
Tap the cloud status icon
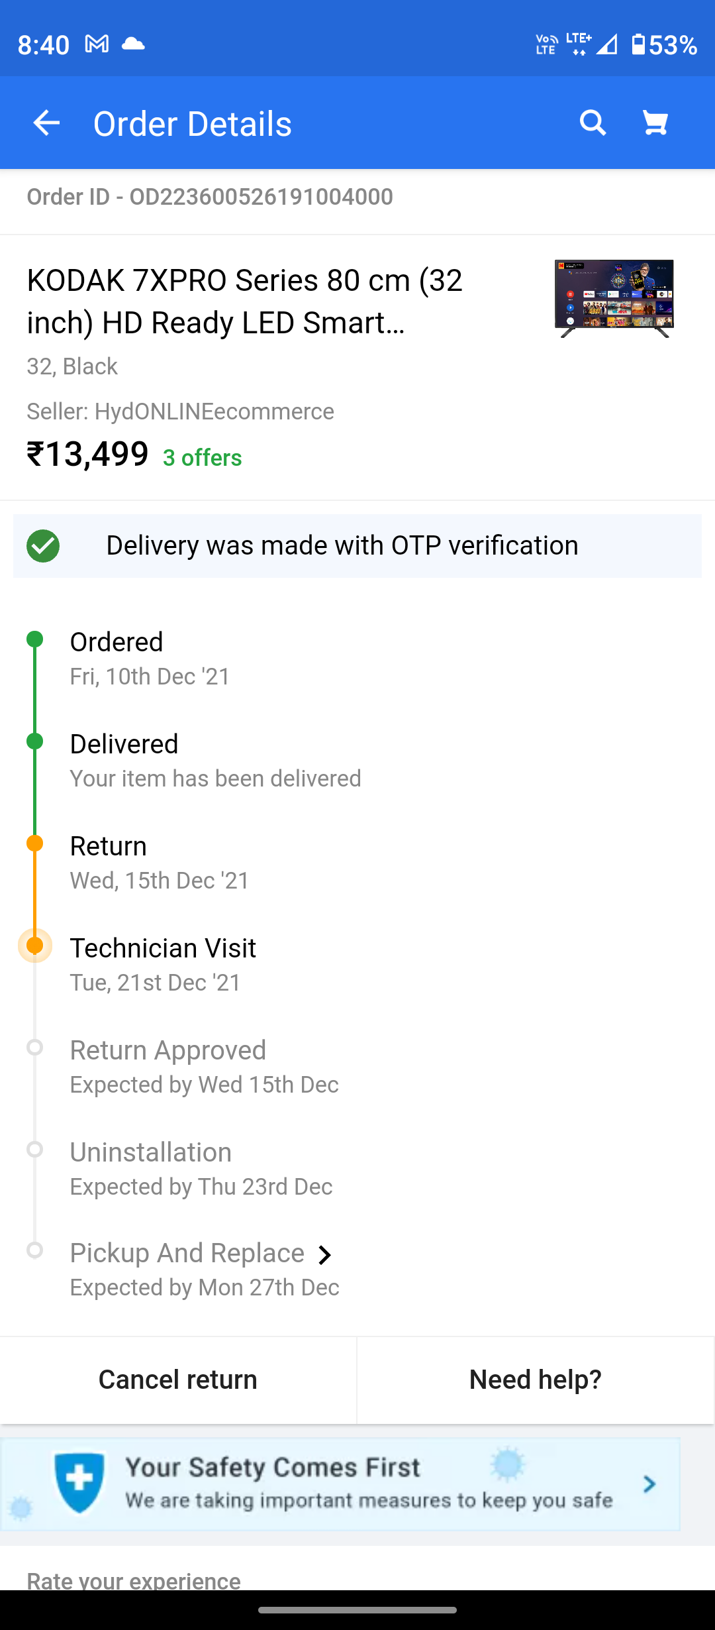(x=133, y=44)
